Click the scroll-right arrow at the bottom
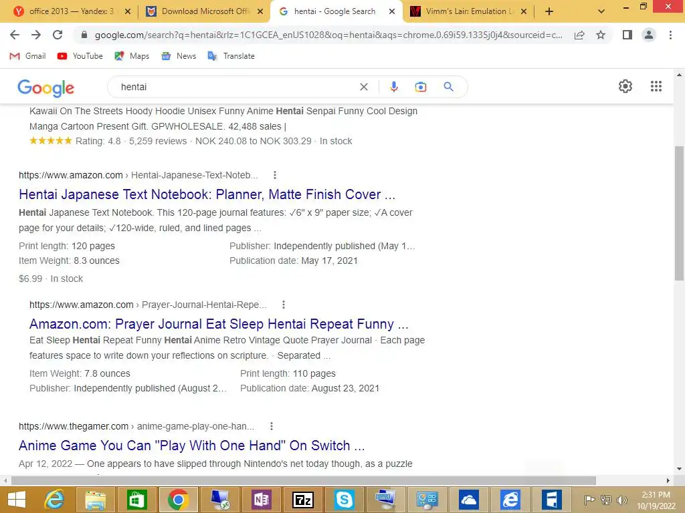 [x=668, y=480]
